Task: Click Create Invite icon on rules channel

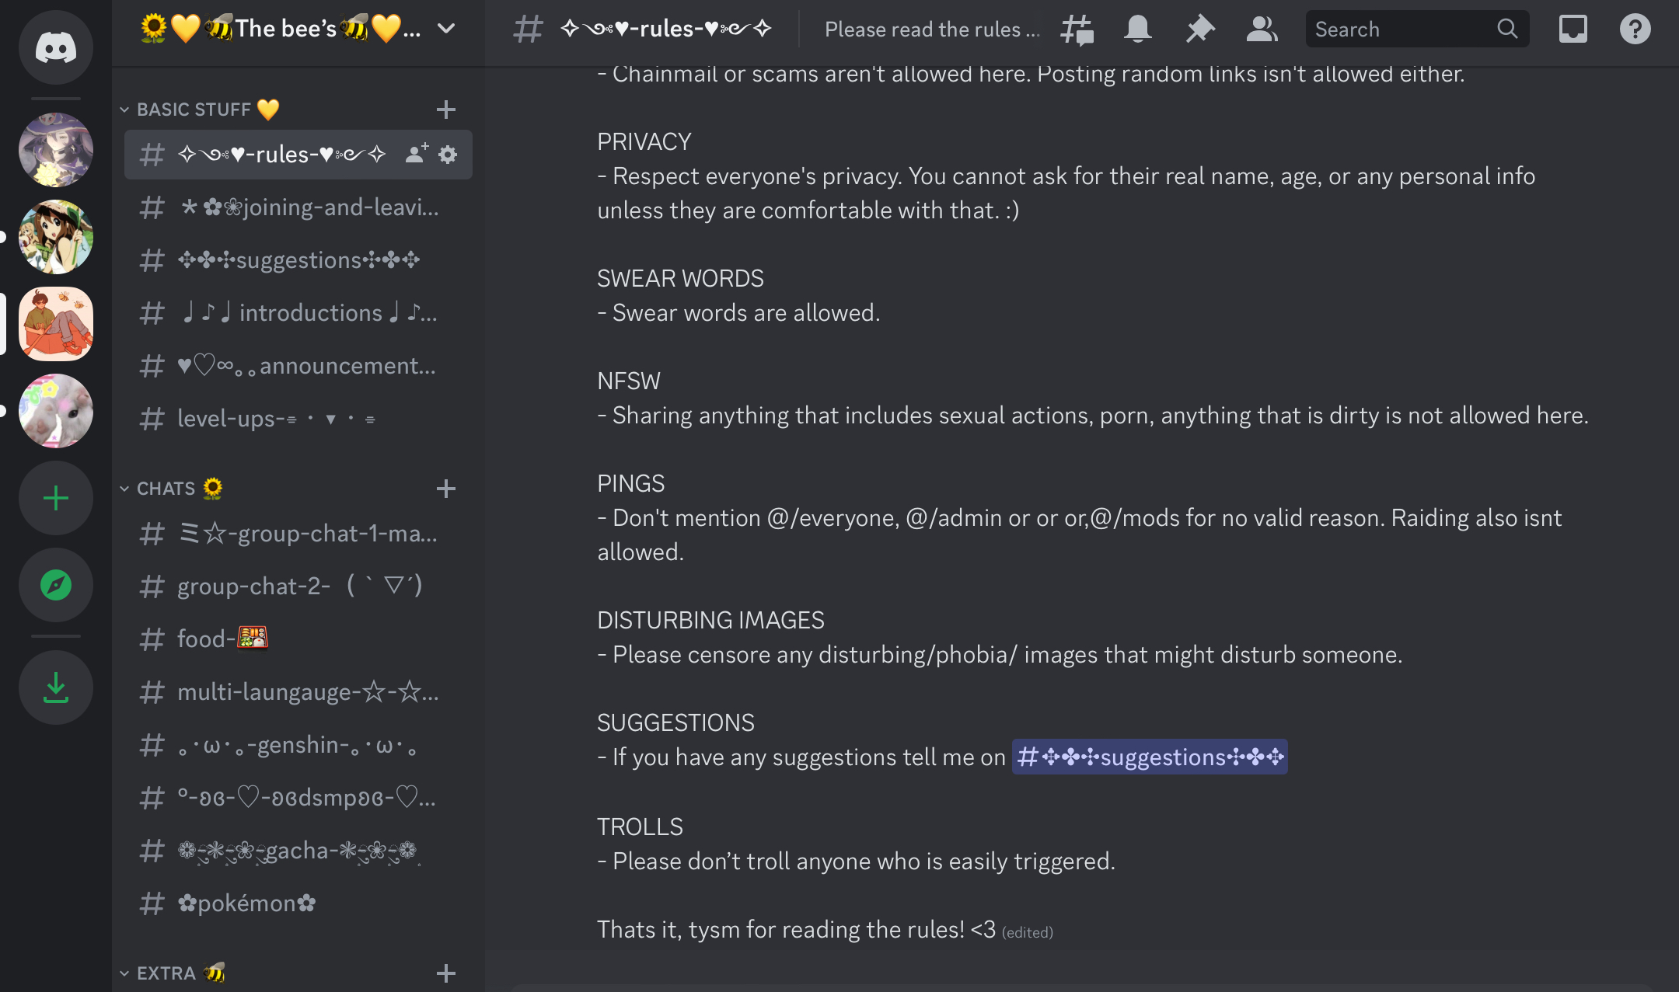Action: (x=414, y=154)
